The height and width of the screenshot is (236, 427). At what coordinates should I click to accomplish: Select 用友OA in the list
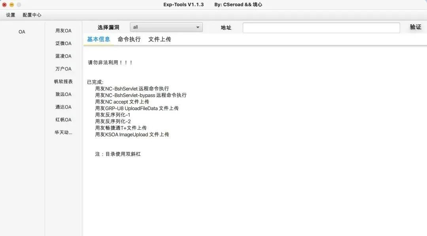click(x=63, y=31)
